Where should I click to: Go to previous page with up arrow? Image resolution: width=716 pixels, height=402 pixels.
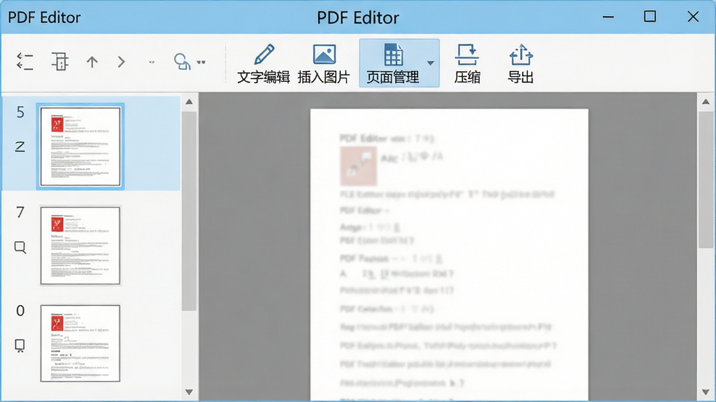pos(92,62)
